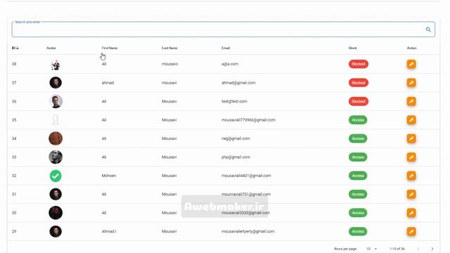This screenshot has width=450, height=253.
Task: Click the Avatar column header
Action: pyautogui.click(x=51, y=48)
